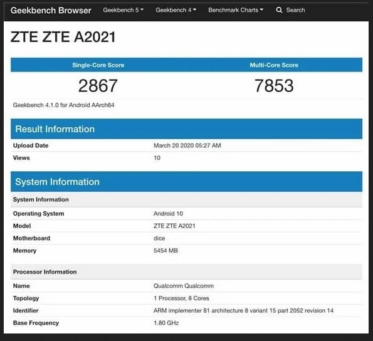Viewport: 373px width, 341px height.
Task: Select the ZTE ZTE A2021 page title
Action: (x=63, y=37)
